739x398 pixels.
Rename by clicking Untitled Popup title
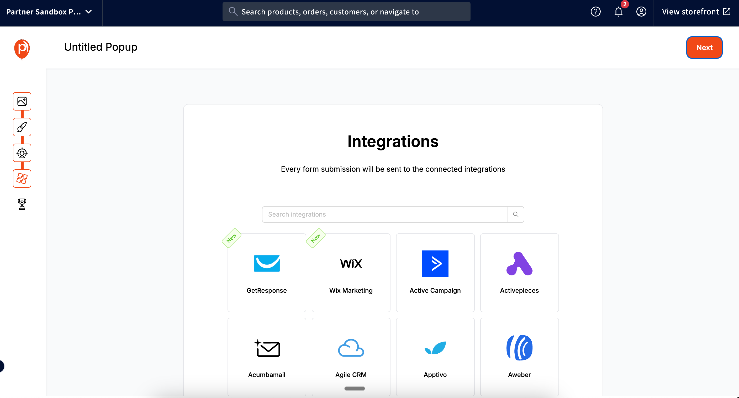(101, 47)
